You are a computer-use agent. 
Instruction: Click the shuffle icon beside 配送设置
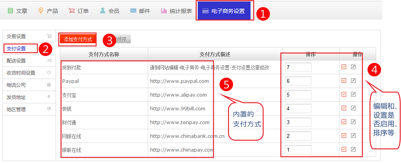coord(49,60)
